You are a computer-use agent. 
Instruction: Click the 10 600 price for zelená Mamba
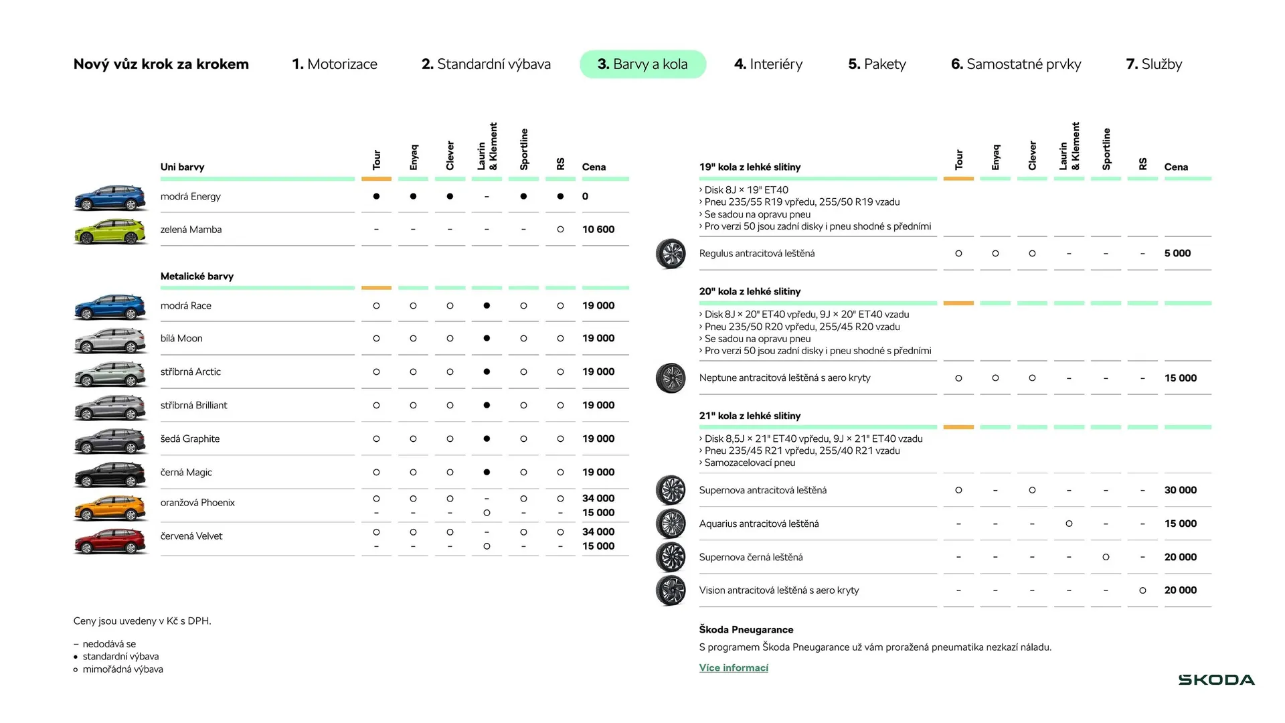pos(598,229)
